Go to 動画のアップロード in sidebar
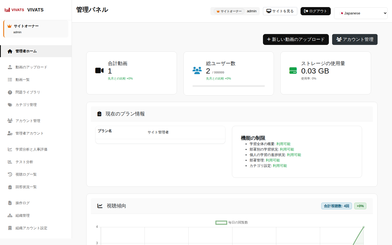Screen dimensions: 392x245 click(36, 67)
